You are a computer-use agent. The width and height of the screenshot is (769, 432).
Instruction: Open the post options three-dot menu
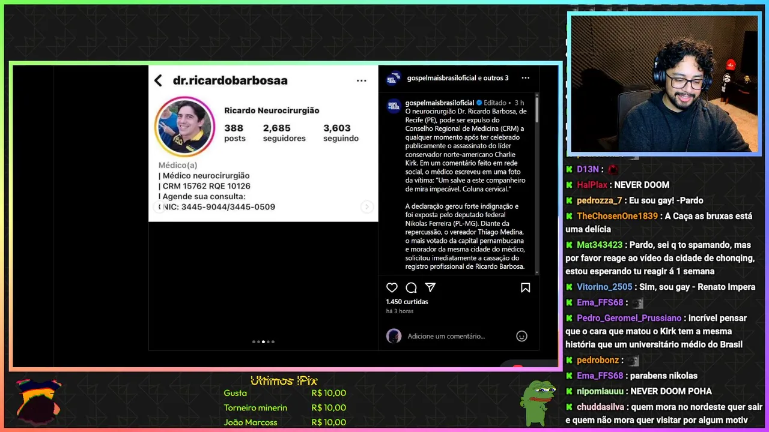[525, 78]
